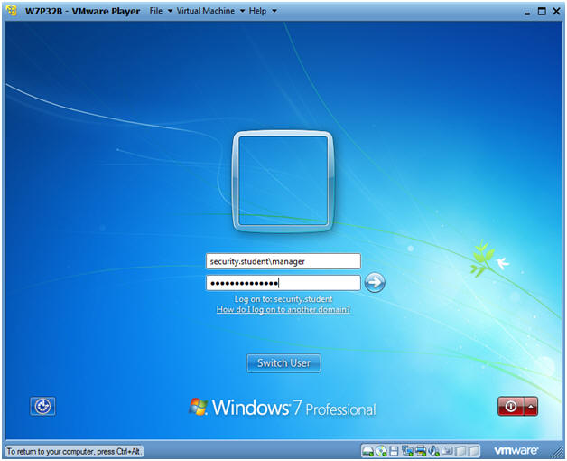Click the hard disk device icon in VMware status bar
567x461 pixels.
coord(368,451)
